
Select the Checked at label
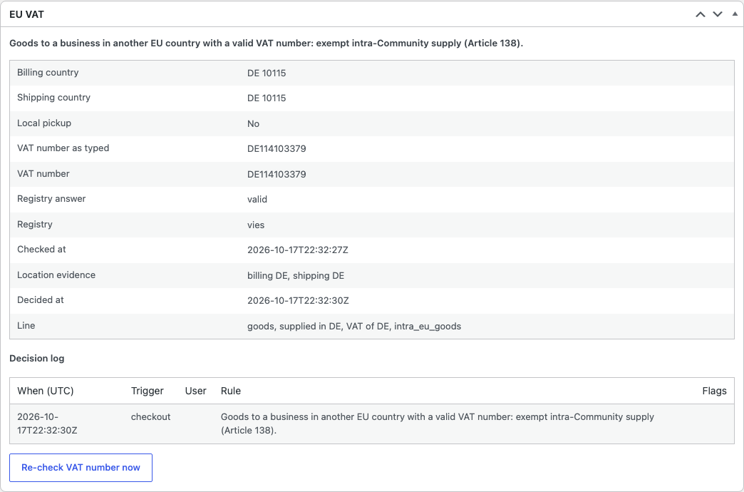[x=41, y=250]
